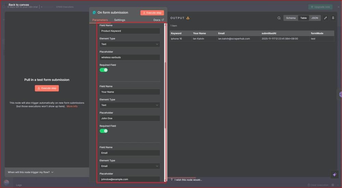The height and width of the screenshot is (188, 342).
Task: Click the external link icon beside Docs
Action: coord(163,20)
